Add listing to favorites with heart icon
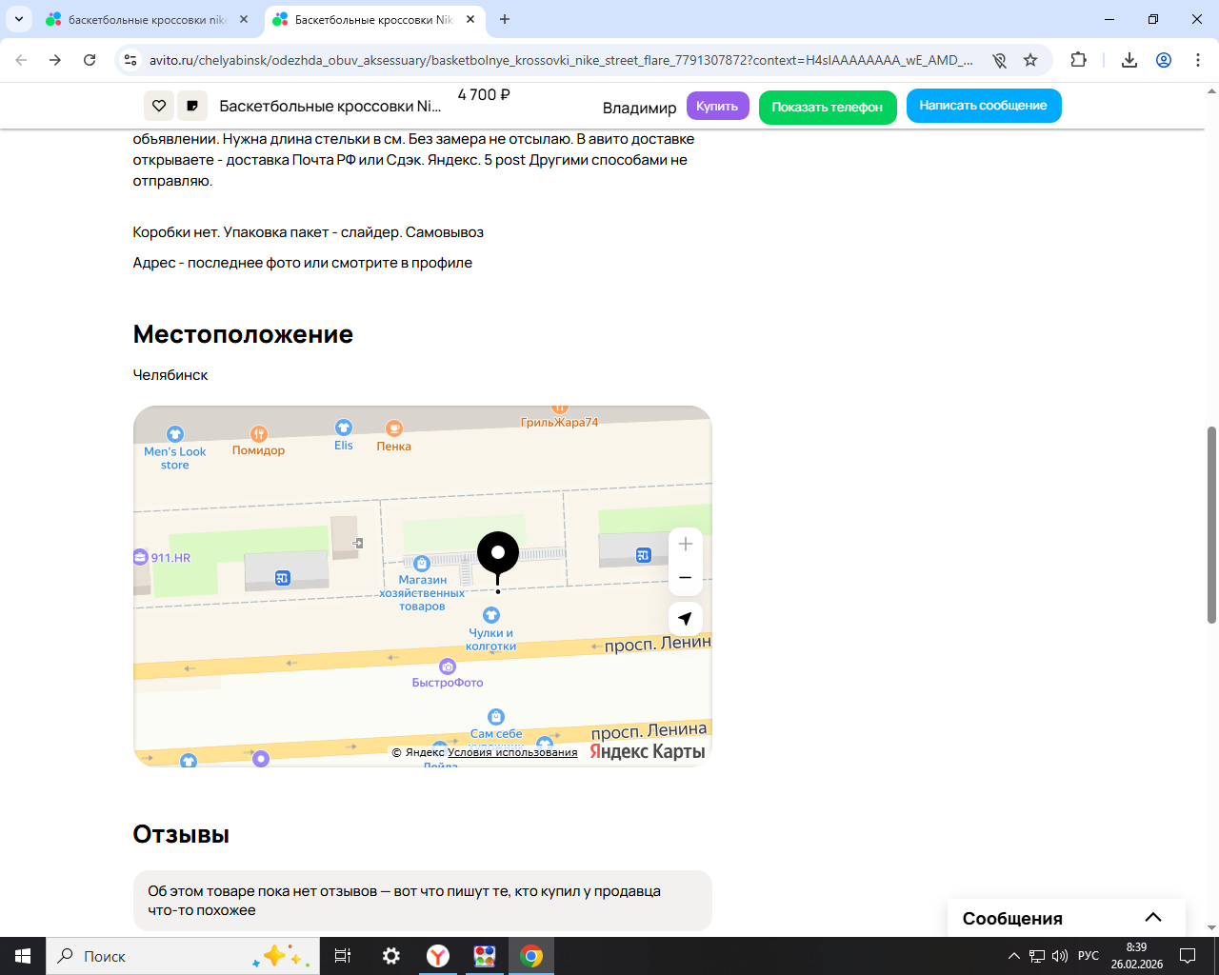Viewport: 1219px width, 975px height. (x=159, y=106)
